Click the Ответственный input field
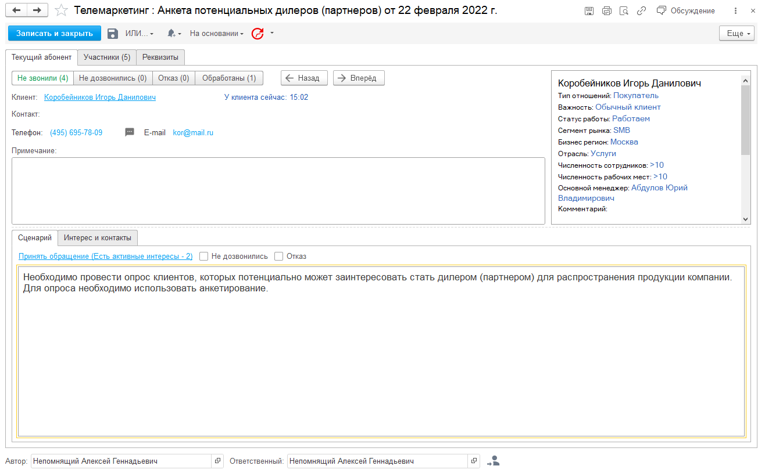The image size is (765, 473). tap(378, 461)
